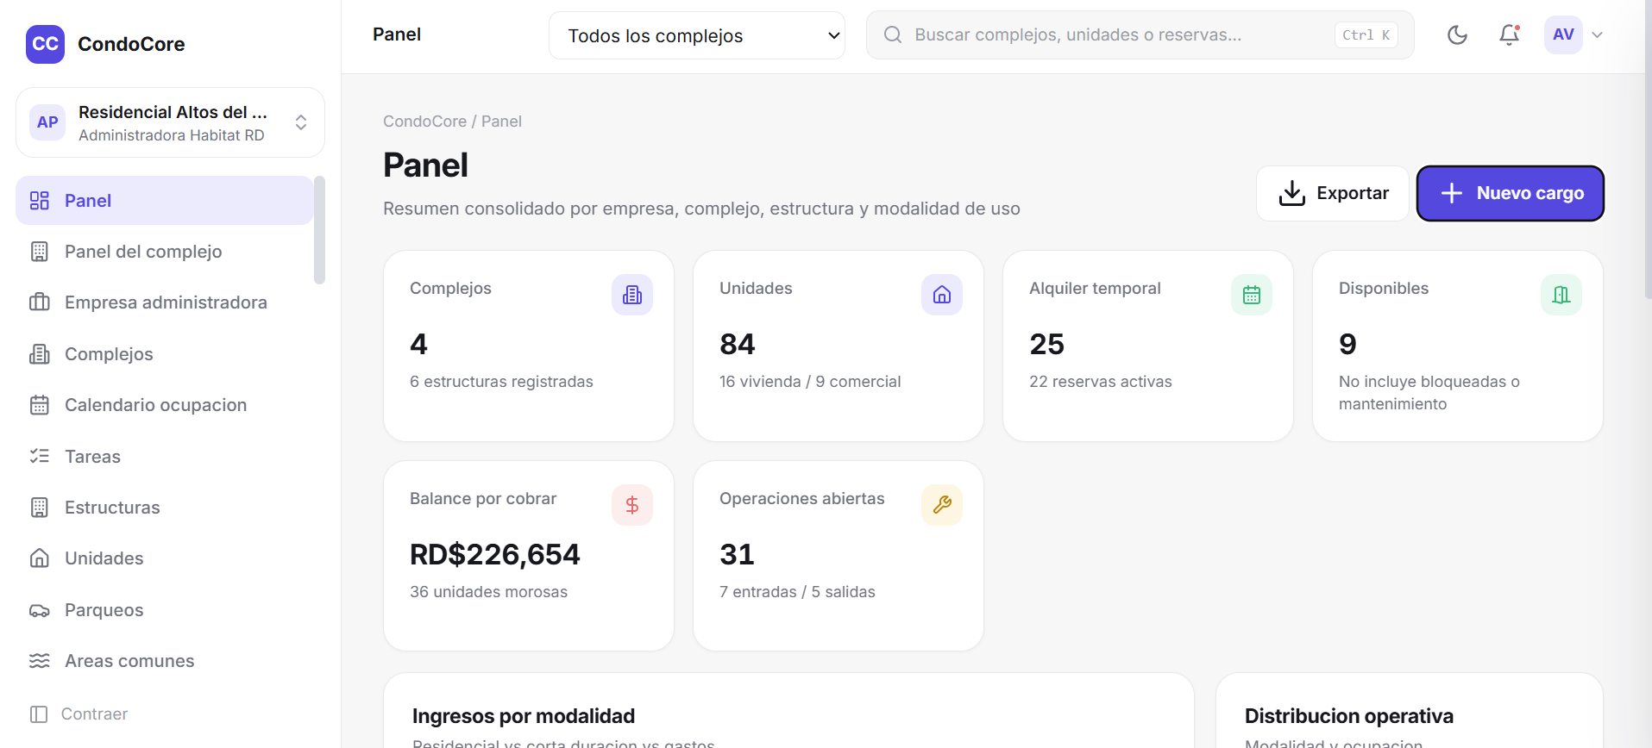Open the AV user avatar

coord(1563,35)
